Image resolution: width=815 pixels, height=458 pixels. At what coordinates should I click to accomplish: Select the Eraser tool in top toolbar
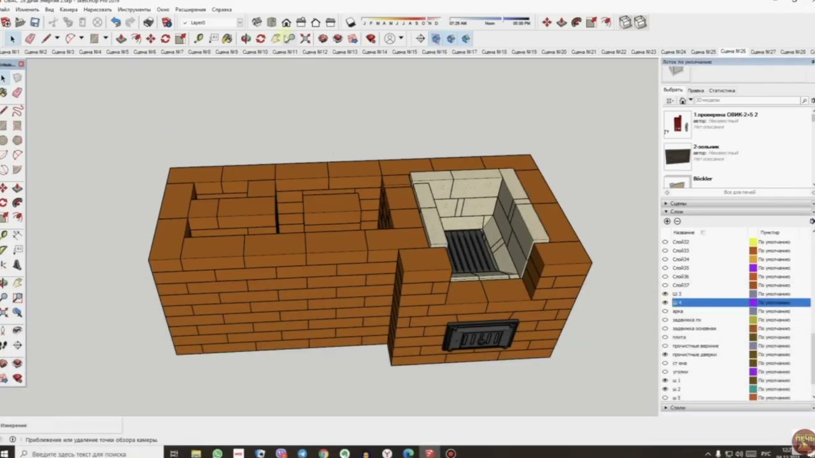(x=29, y=39)
